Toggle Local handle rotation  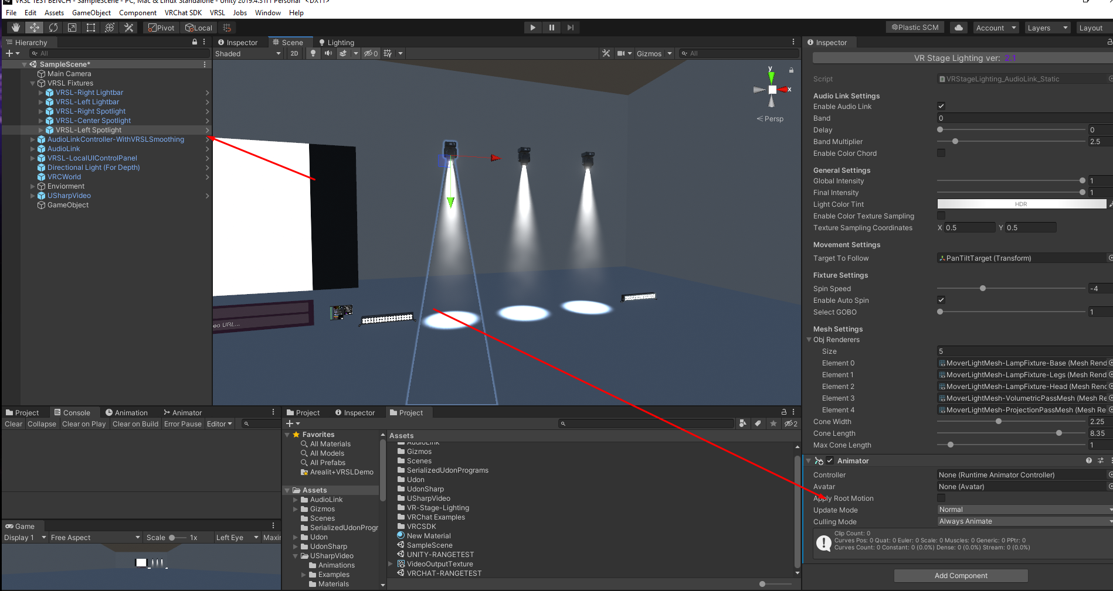199,28
